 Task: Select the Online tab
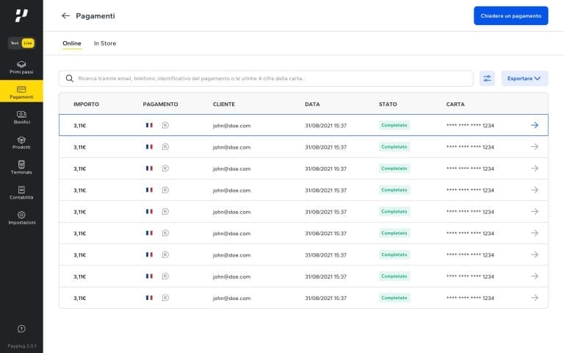pos(72,43)
